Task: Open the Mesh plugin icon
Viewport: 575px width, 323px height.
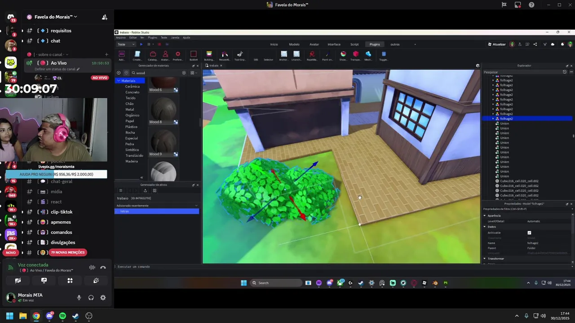Action: pos(368,56)
